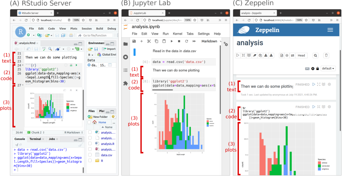The width and height of the screenshot is (343, 177).
Task: Click the Import Dataset button in Environment pane
Action: [109, 49]
